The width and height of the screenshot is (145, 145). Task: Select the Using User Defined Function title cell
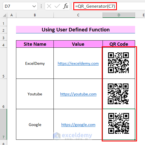point(76,30)
